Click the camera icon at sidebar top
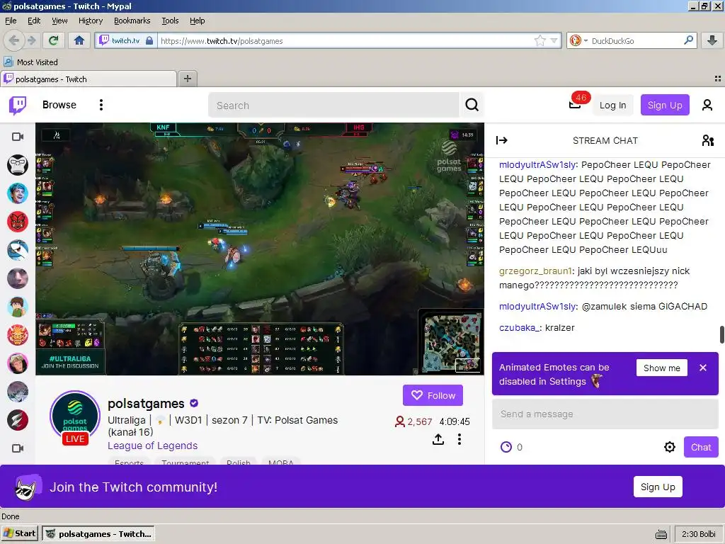Image resolution: width=725 pixels, height=544 pixels. 18,137
